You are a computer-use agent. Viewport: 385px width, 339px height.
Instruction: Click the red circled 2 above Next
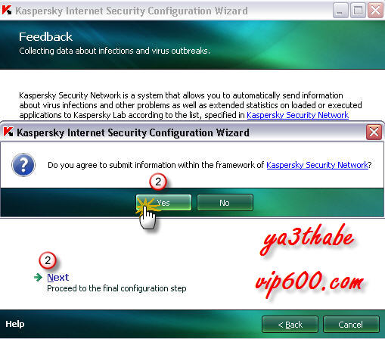48,260
